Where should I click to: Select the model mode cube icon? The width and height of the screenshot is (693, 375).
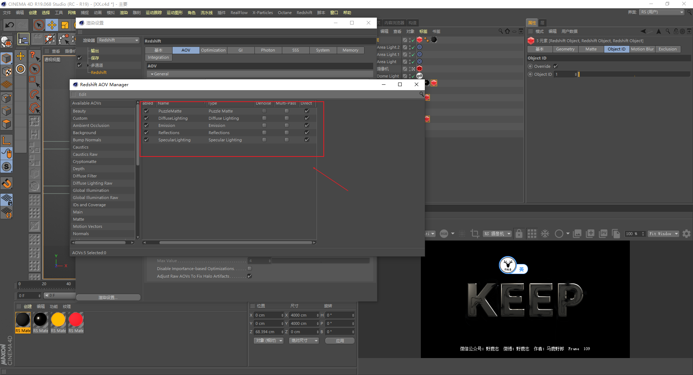click(6, 58)
